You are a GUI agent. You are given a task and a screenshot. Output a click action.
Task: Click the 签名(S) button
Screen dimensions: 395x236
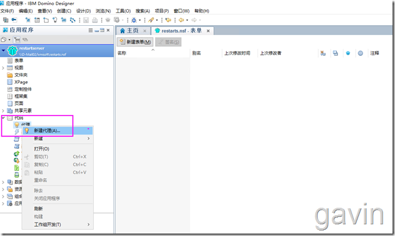pyautogui.click(x=168, y=42)
